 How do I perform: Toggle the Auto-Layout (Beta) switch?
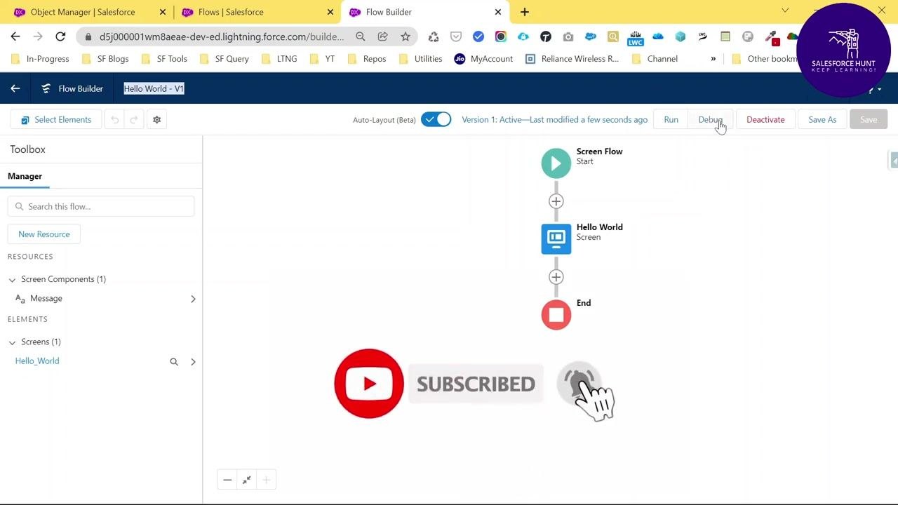[436, 119]
